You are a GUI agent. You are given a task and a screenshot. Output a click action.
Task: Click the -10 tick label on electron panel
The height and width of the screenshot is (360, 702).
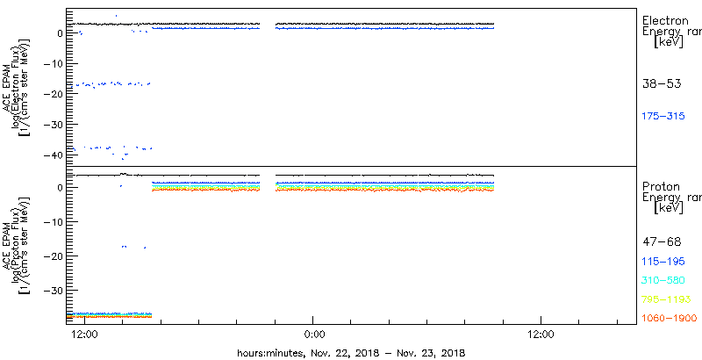pyautogui.click(x=55, y=63)
